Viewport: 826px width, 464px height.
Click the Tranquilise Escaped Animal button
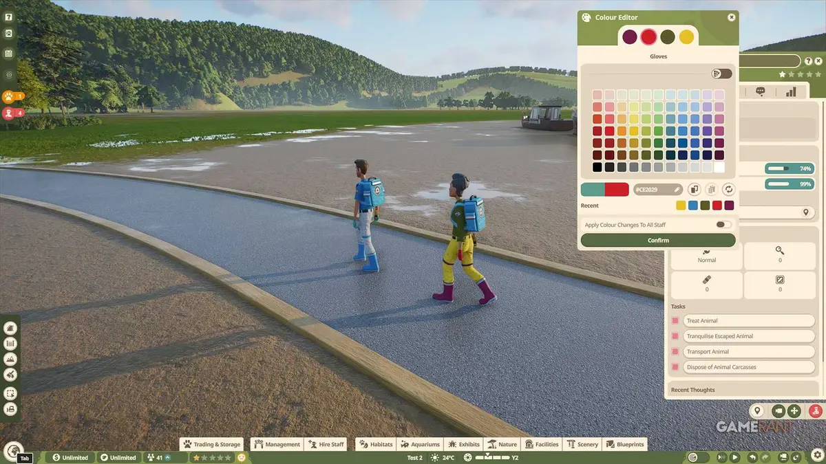tap(749, 336)
